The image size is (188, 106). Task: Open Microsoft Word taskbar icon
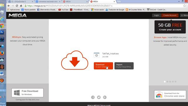pyautogui.click(x=2, y=73)
